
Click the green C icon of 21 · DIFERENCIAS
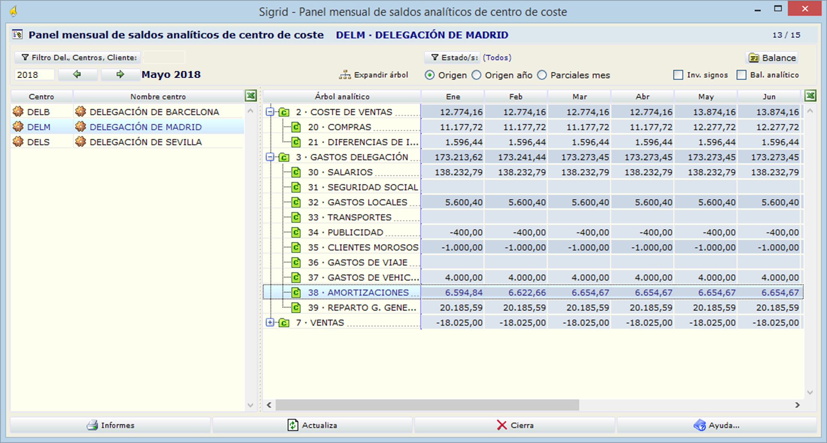point(296,142)
